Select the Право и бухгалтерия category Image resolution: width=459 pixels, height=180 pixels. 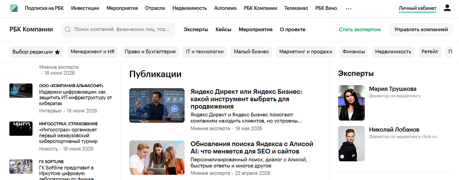[150, 52]
